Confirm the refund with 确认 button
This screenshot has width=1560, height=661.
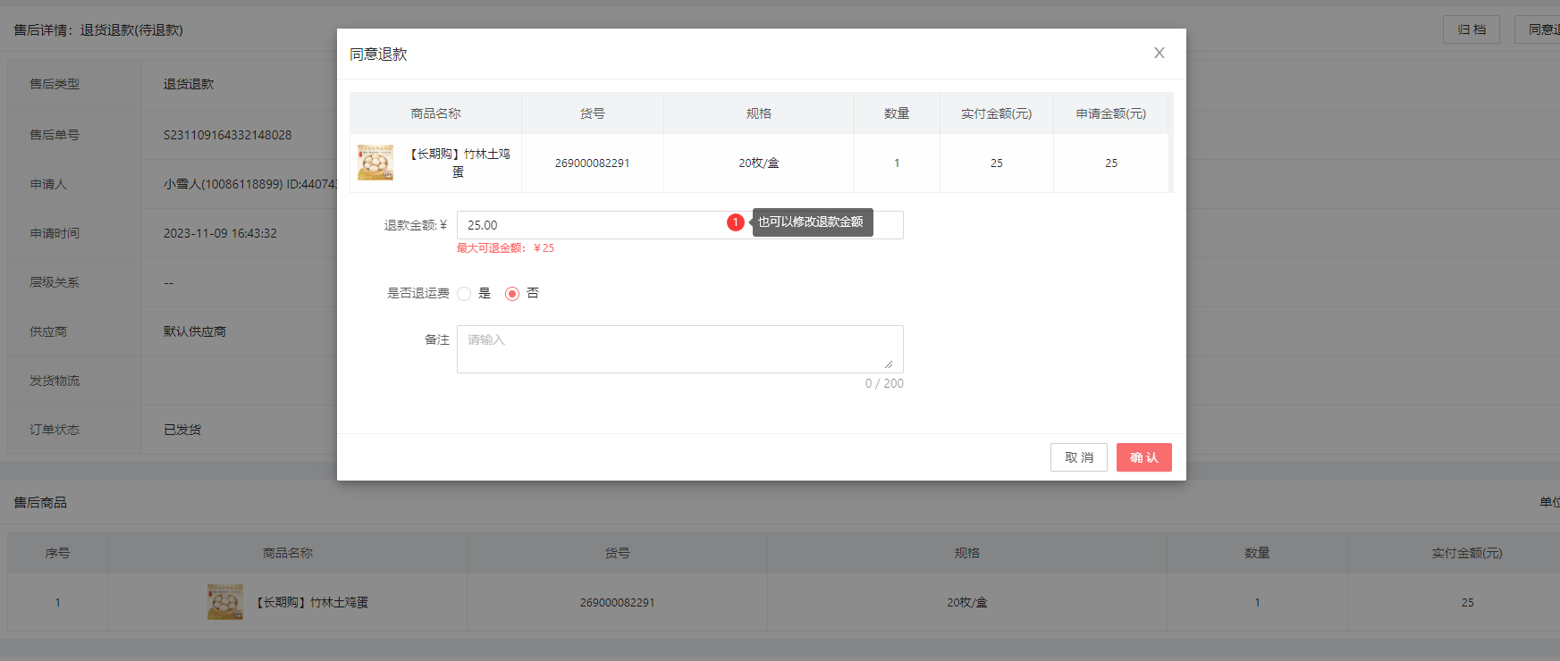click(1143, 457)
